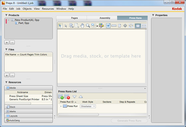The width and height of the screenshot is (186, 127).
Task: Expand the Press Run row chevron
Action: 61,106
